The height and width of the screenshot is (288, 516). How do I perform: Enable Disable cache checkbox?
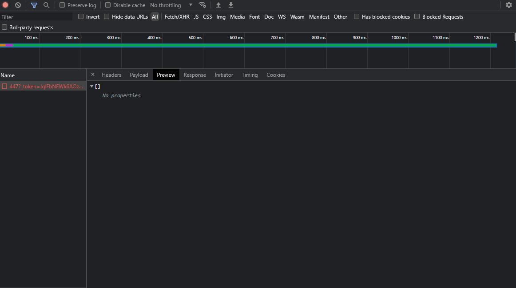(x=107, y=5)
